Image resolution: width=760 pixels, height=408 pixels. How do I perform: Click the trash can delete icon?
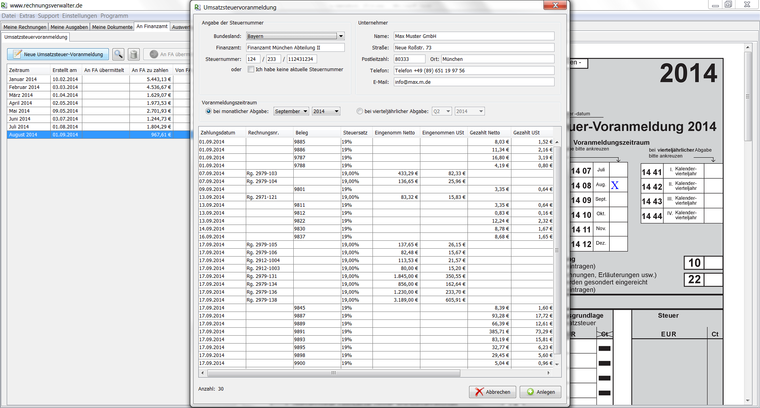click(134, 54)
